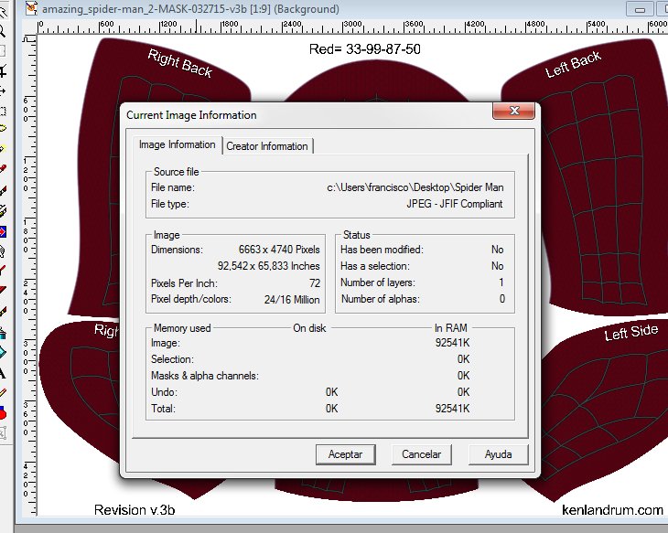
Task: Select the Mover tool
Action: point(3,91)
